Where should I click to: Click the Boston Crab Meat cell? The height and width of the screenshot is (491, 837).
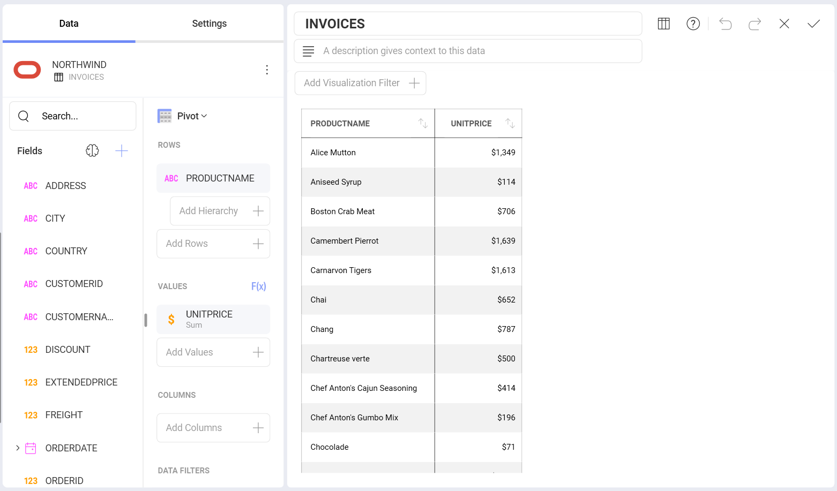click(368, 211)
